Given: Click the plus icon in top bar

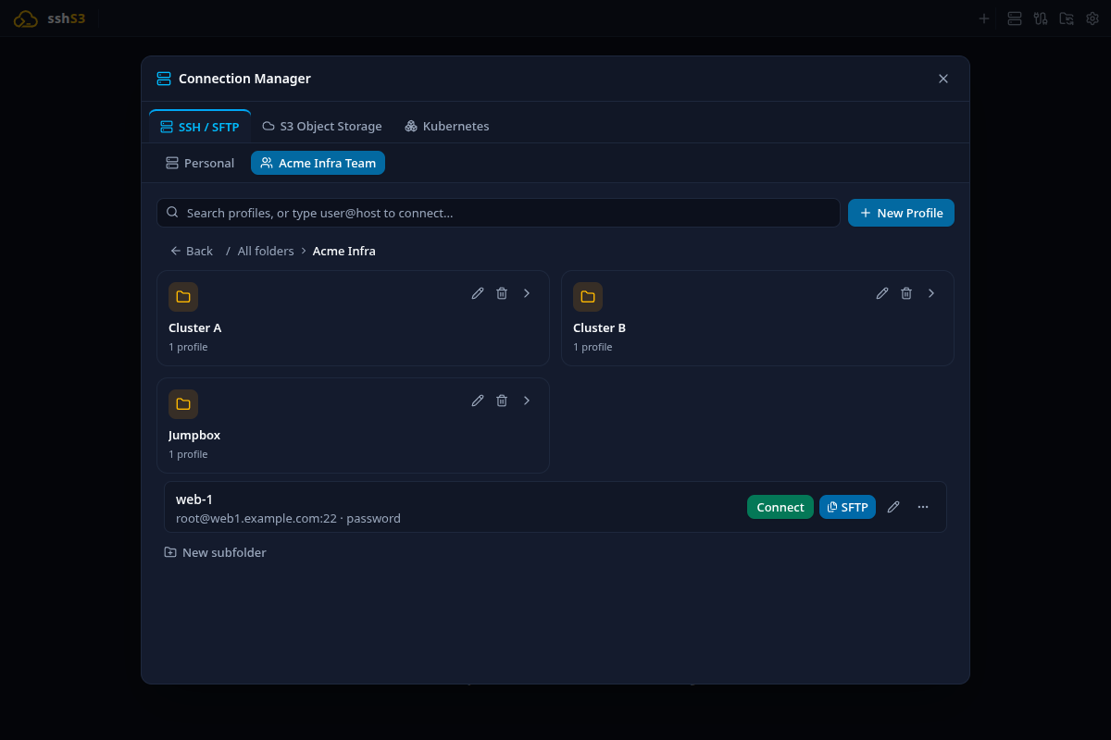Looking at the screenshot, I should coord(984,18).
